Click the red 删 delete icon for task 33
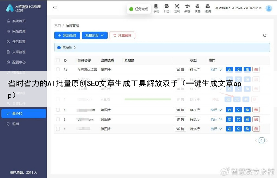 point(256,70)
